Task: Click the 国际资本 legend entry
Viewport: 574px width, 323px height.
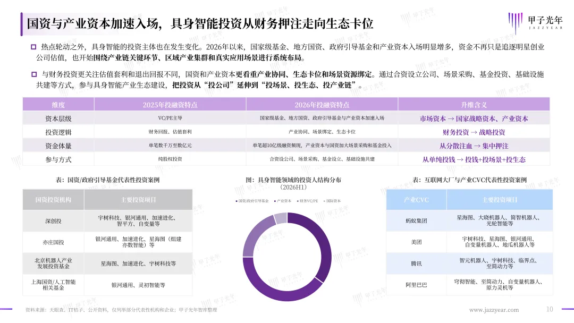Action: click(332, 201)
